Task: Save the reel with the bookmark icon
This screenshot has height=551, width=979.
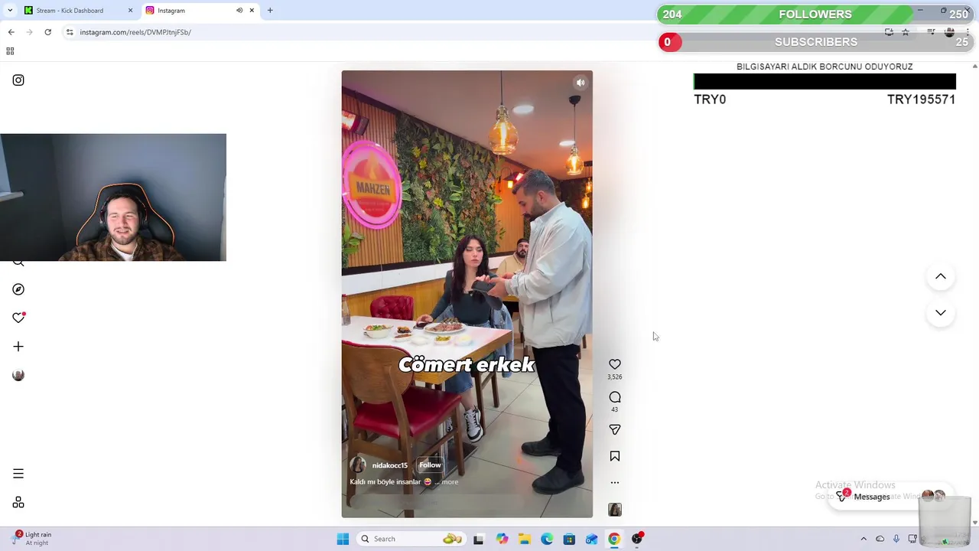Action: (x=615, y=456)
